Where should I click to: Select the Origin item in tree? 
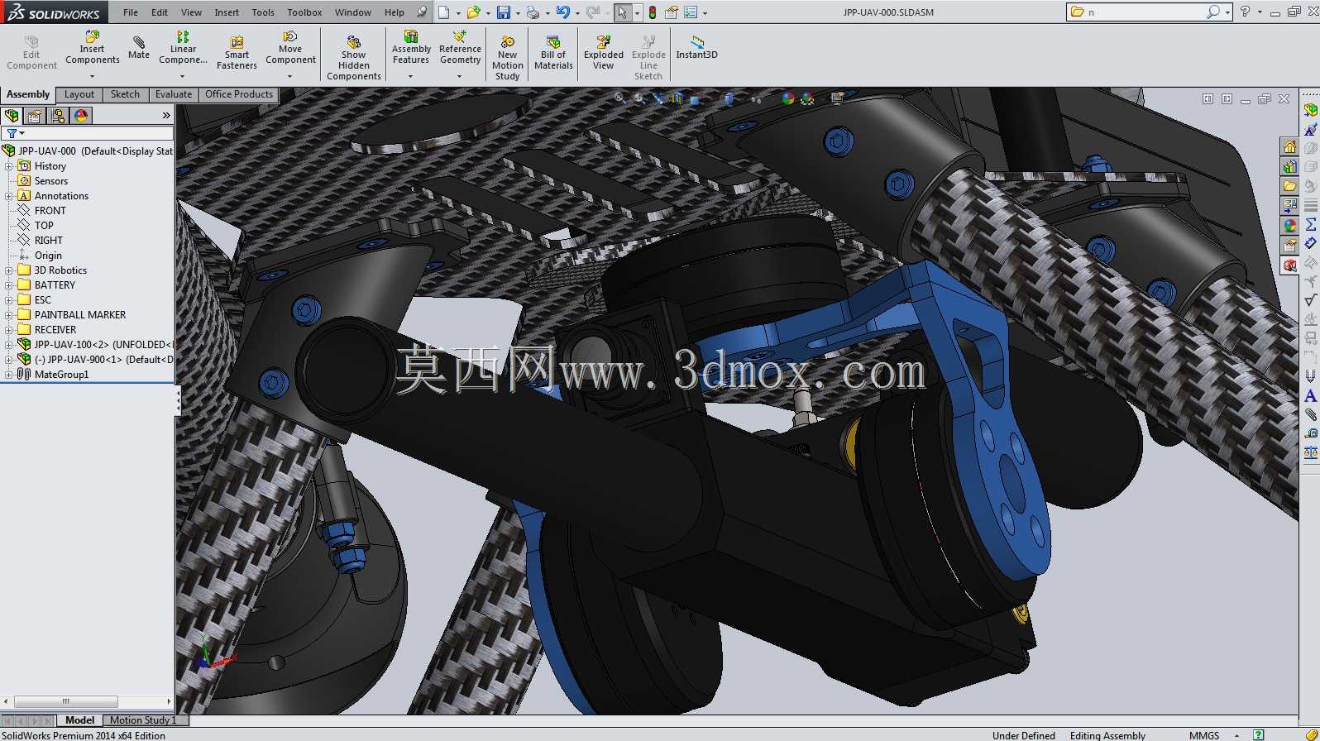[40, 256]
